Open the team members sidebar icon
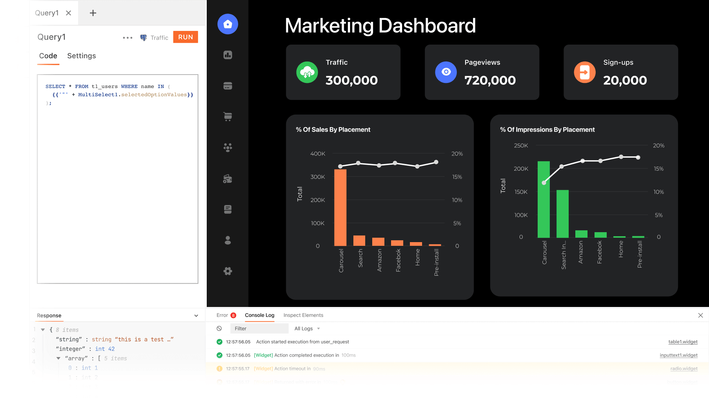The width and height of the screenshot is (709, 398). 227,147
